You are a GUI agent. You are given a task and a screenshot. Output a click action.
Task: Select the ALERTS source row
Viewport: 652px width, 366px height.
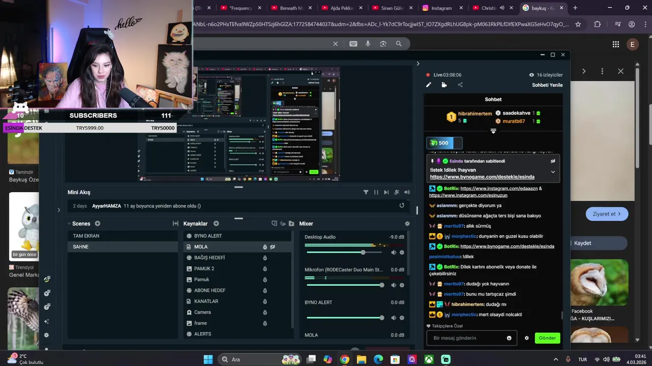tap(237, 334)
